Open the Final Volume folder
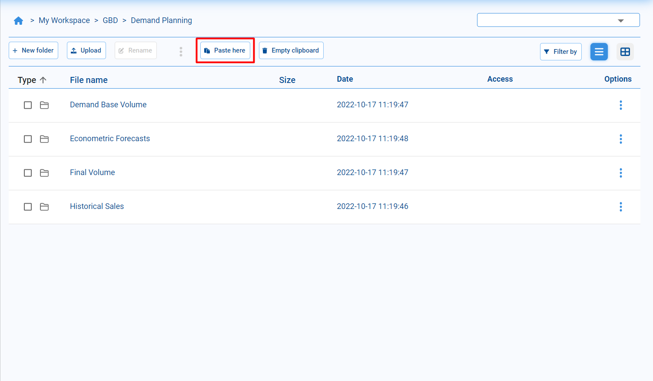 click(93, 172)
